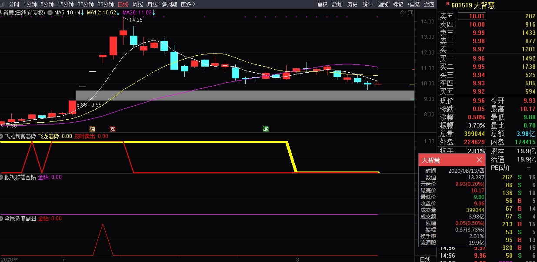Close the 大智慧 data popup
Image resolution: width=537 pixels, height=262 pixels.
click(479, 160)
